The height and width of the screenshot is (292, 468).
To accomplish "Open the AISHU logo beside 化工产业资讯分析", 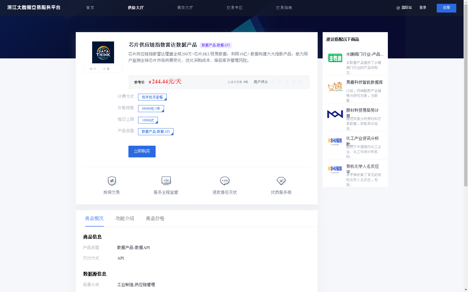I will tap(335, 141).
